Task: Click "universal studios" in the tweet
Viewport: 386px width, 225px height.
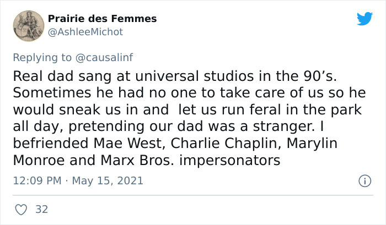Action: click(194, 76)
